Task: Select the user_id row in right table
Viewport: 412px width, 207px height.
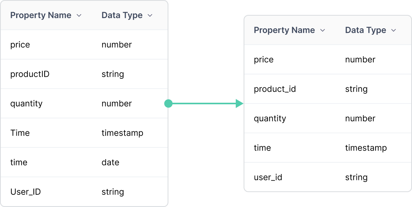Action: (x=328, y=177)
